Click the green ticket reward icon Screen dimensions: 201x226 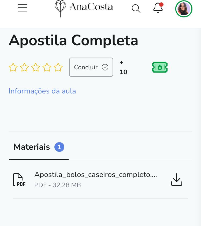pos(160,67)
